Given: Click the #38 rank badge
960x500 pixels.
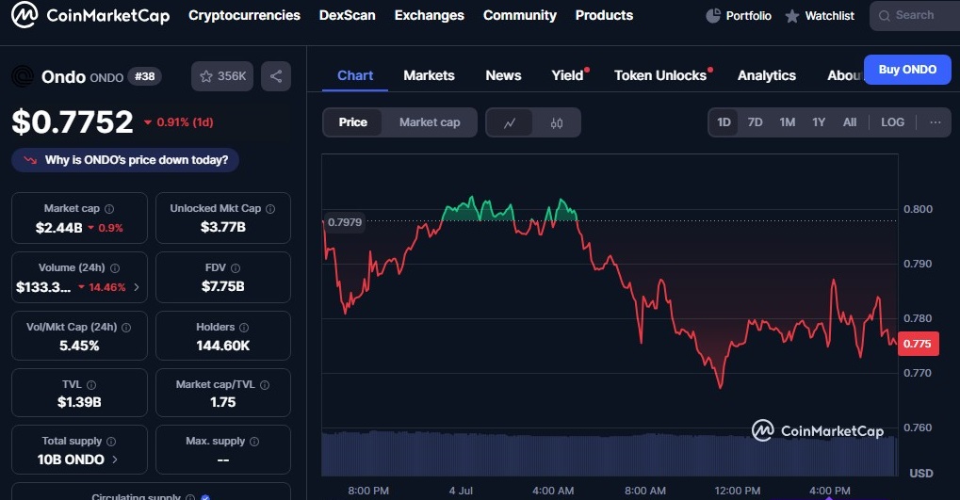Looking at the screenshot, I should (144, 76).
